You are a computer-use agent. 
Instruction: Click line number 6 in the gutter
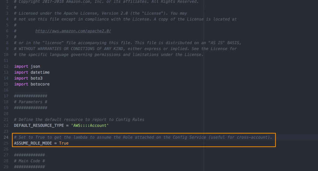coord(7,31)
